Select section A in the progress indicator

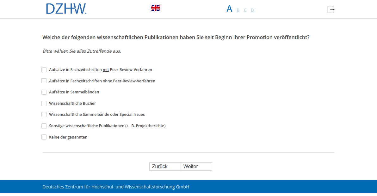click(x=229, y=9)
